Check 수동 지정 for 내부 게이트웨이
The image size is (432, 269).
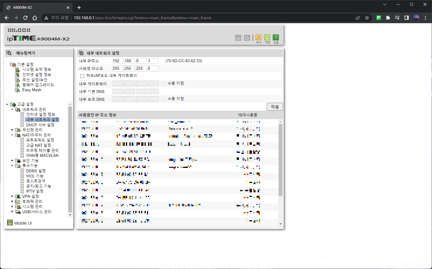coord(163,83)
